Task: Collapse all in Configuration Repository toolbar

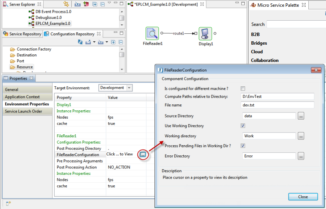Action: coord(121,42)
